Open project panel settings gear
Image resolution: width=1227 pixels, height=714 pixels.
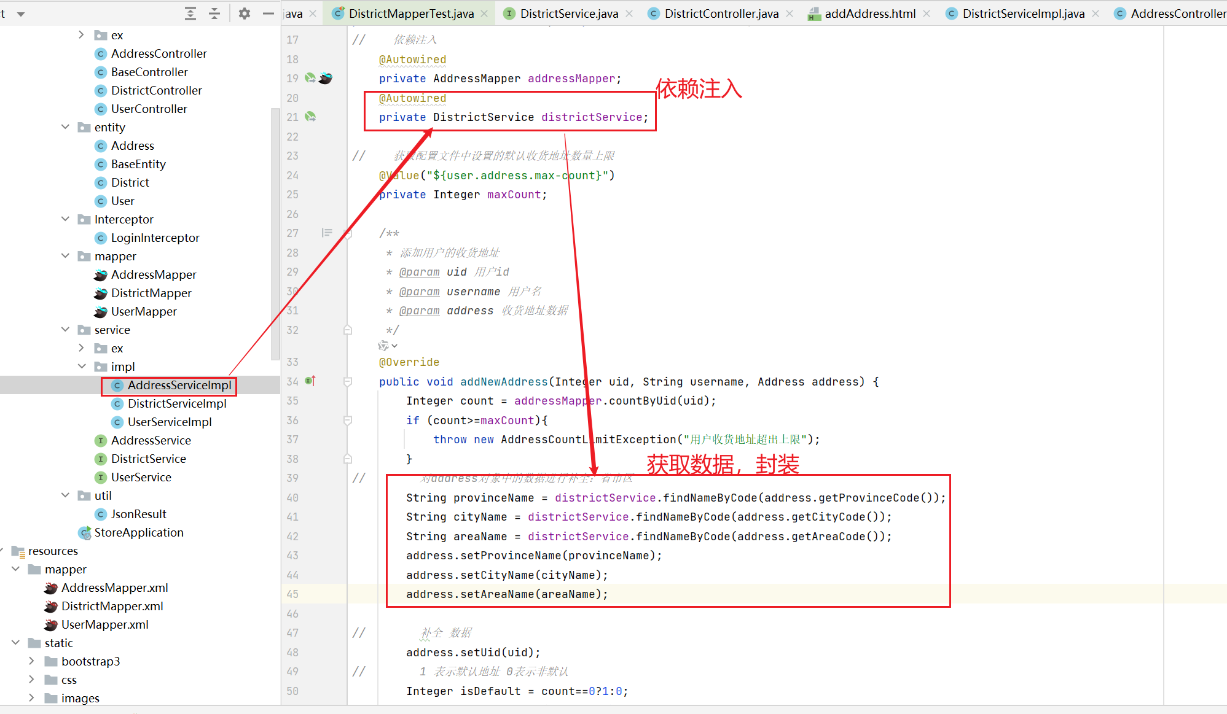[245, 14]
